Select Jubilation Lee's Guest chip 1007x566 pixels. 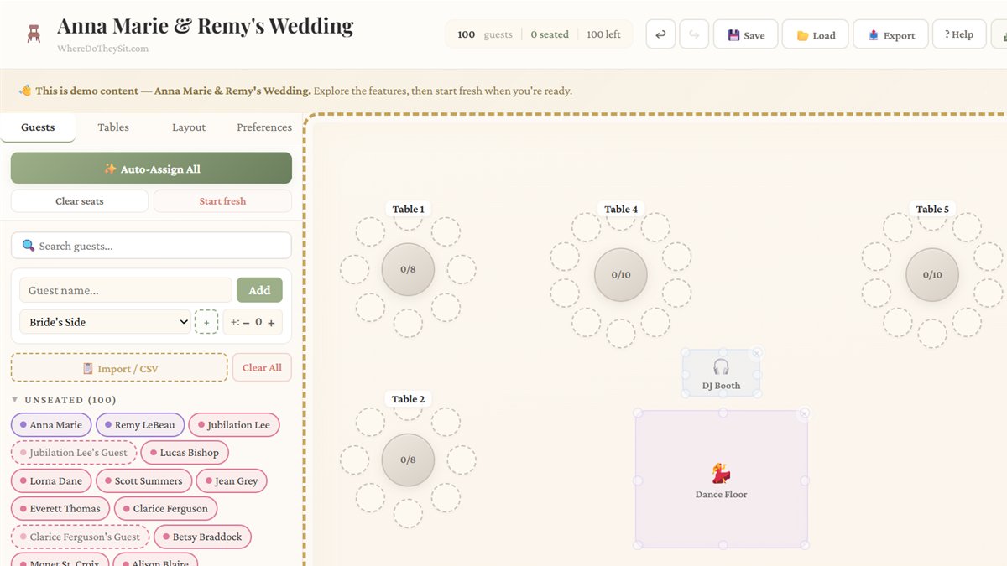[x=73, y=453]
